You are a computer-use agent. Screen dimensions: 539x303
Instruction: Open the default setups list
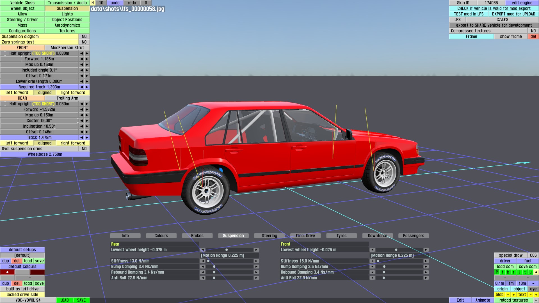(x=22, y=250)
